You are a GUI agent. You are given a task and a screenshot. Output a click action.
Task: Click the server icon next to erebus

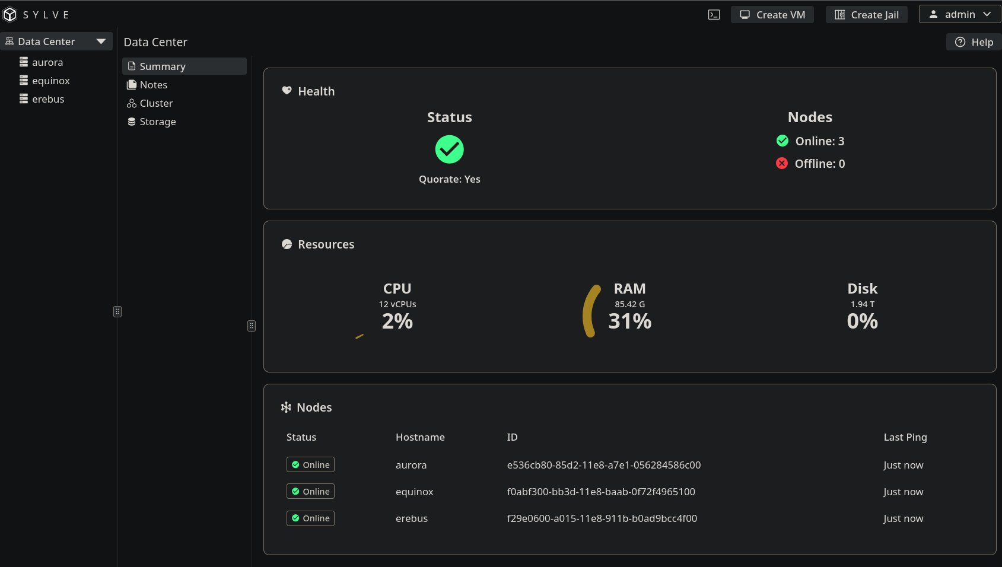(24, 98)
